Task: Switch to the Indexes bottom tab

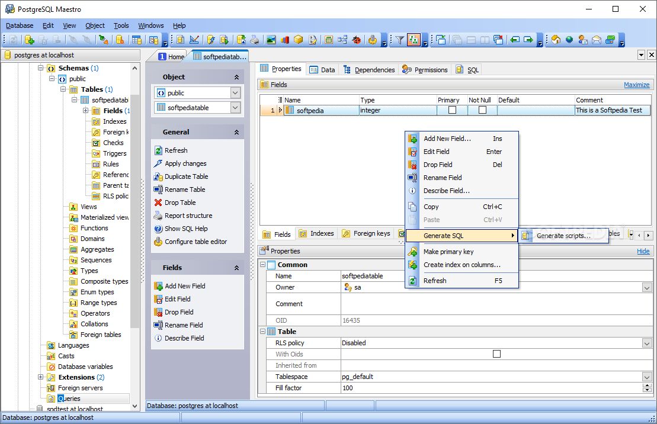Action: [x=317, y=233]
